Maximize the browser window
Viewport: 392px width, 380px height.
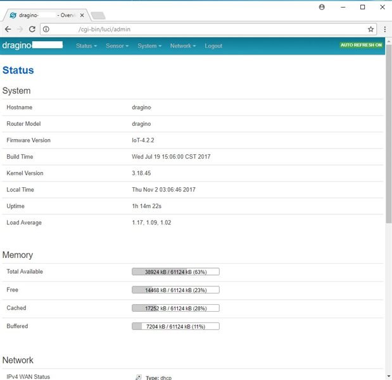click(x=362, y=7)
